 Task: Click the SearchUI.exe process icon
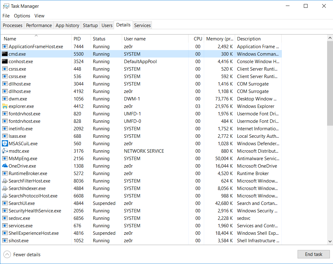[5, 203]
